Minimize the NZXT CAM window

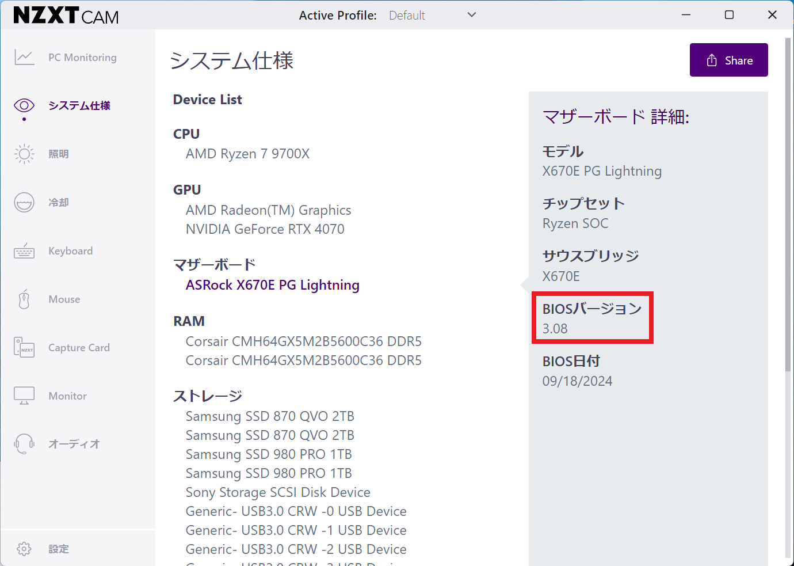(x=686, y=15)
